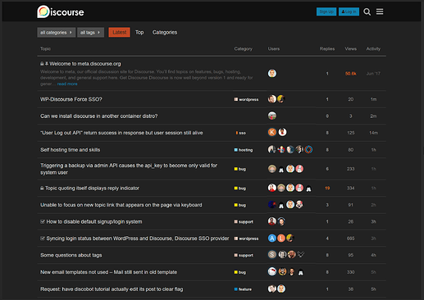Open second avatar in WP-Discourse Force SSO row
This screenshot has width=424, height=300.
(x=281, y=99)
